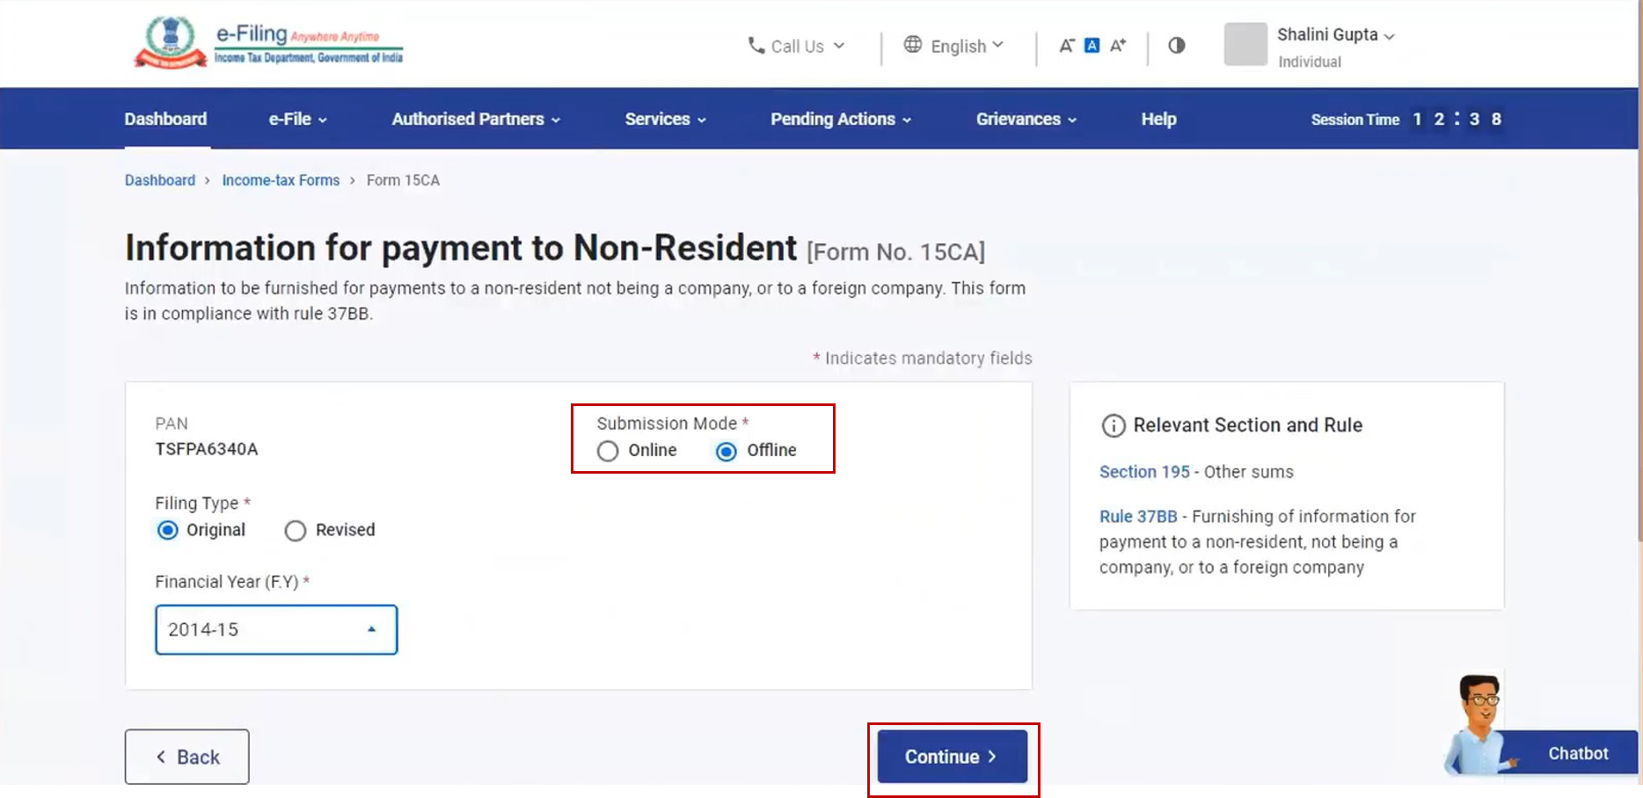Viewport: 1643px width, 798px height.
Task: Toggle the high contrast mode icon
Action: point(1177,46)
